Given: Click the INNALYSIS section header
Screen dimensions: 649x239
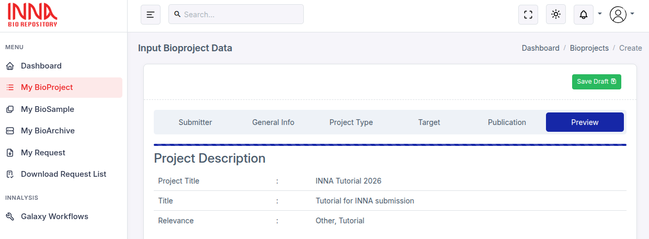Looking at the screenshot, I should pos(21,198).
